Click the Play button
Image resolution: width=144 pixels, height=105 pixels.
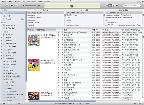coord(12,5)
